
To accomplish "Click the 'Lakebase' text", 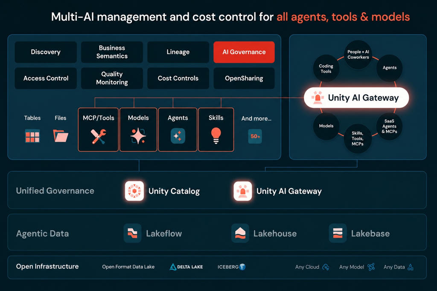I will pyautogui.click(x=370, y=233).
